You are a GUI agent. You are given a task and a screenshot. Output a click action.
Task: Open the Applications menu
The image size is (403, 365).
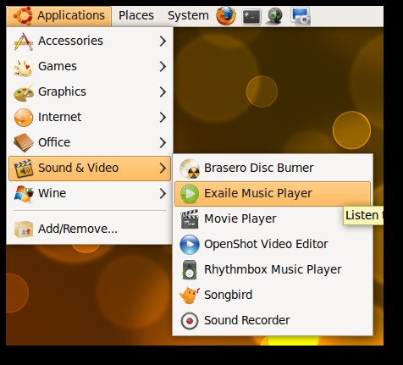pyautogui.click(x=58, y=16)
